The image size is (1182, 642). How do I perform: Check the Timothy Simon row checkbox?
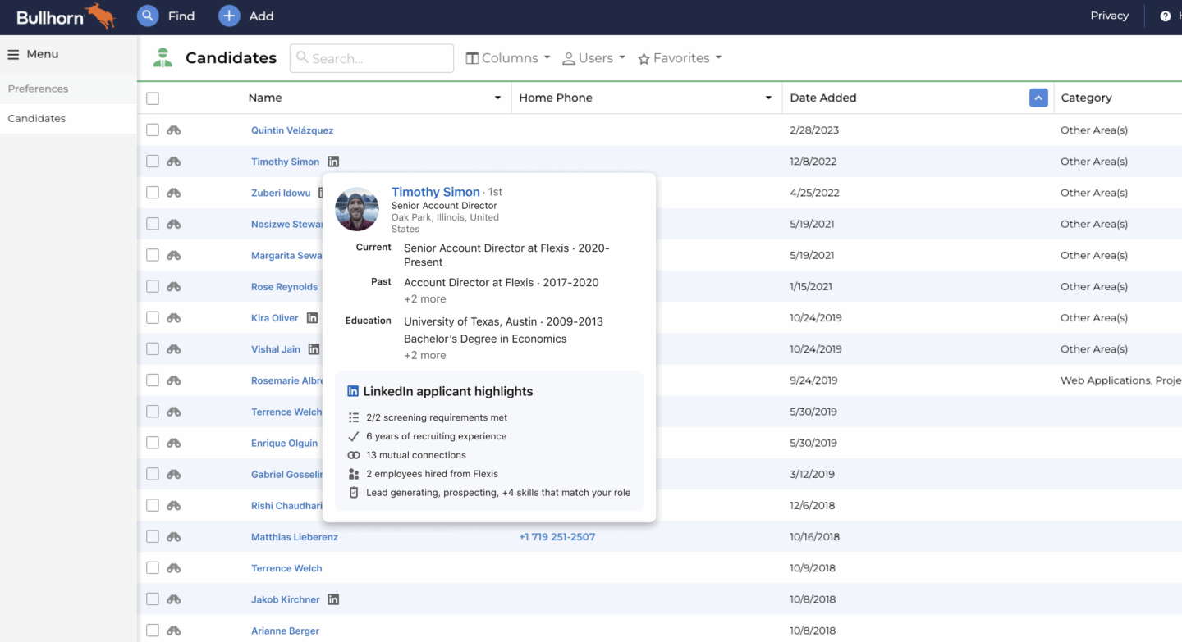[153, 161]
